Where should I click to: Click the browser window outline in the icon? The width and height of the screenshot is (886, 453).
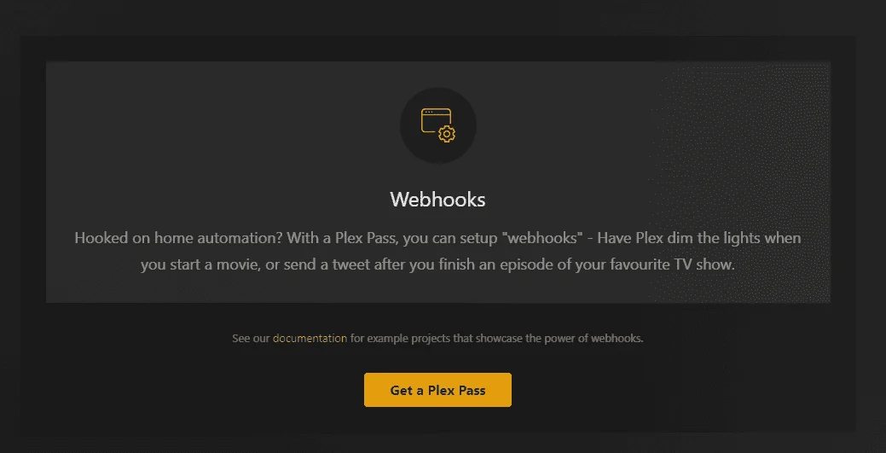[x=435, y=120]
